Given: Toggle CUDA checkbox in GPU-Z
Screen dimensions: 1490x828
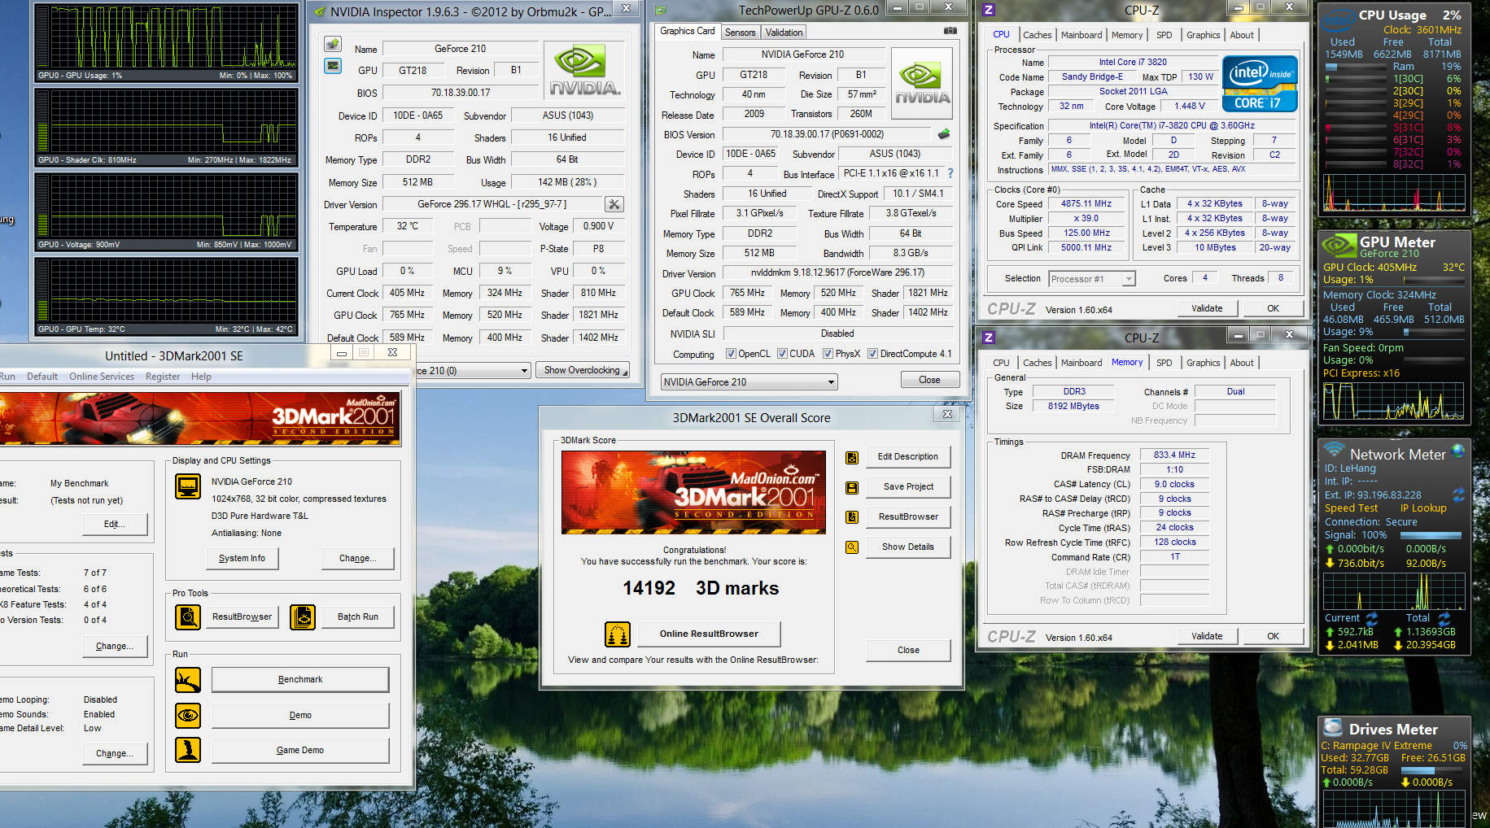Looking at the screenshot, I should pyautogui.click(x=782, y=354).
